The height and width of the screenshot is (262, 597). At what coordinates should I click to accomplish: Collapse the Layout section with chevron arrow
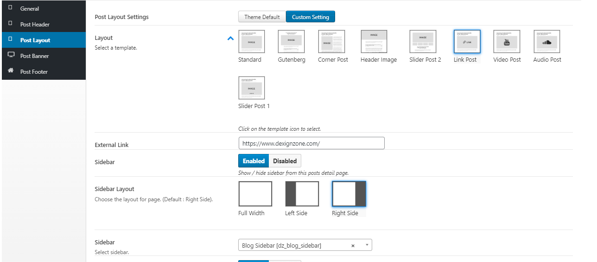pyautogui.click(x=230, y=38)
